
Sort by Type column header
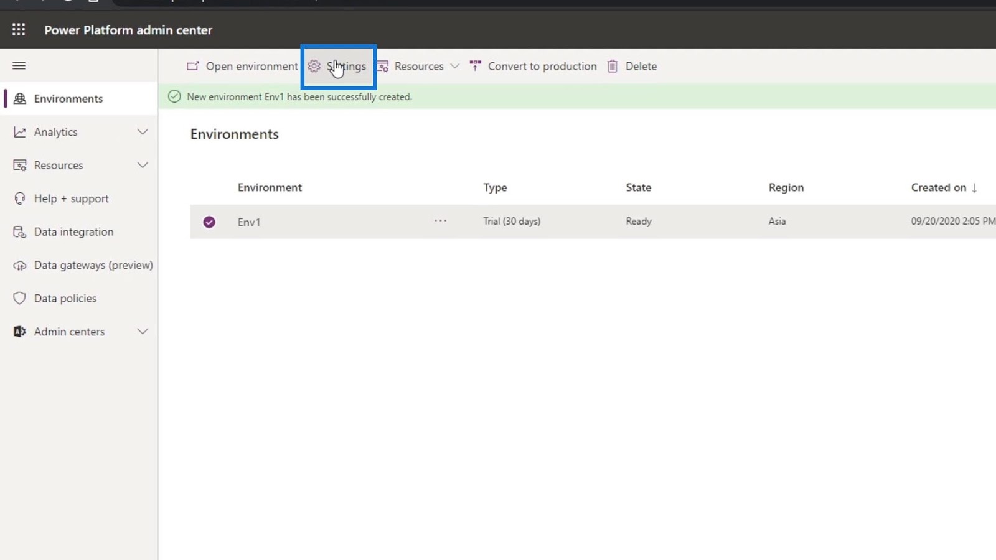(x=495, y=187)
